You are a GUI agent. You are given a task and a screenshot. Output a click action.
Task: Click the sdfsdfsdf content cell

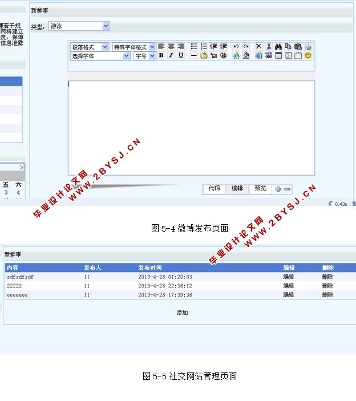[x=20, y=277]
